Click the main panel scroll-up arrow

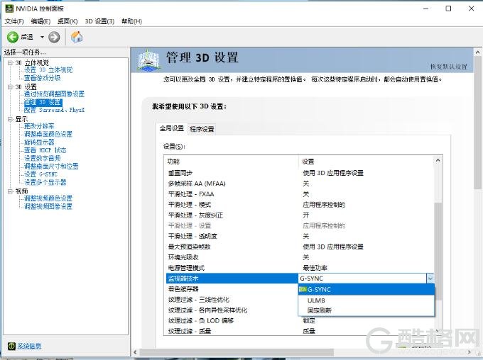click(478, 52)
